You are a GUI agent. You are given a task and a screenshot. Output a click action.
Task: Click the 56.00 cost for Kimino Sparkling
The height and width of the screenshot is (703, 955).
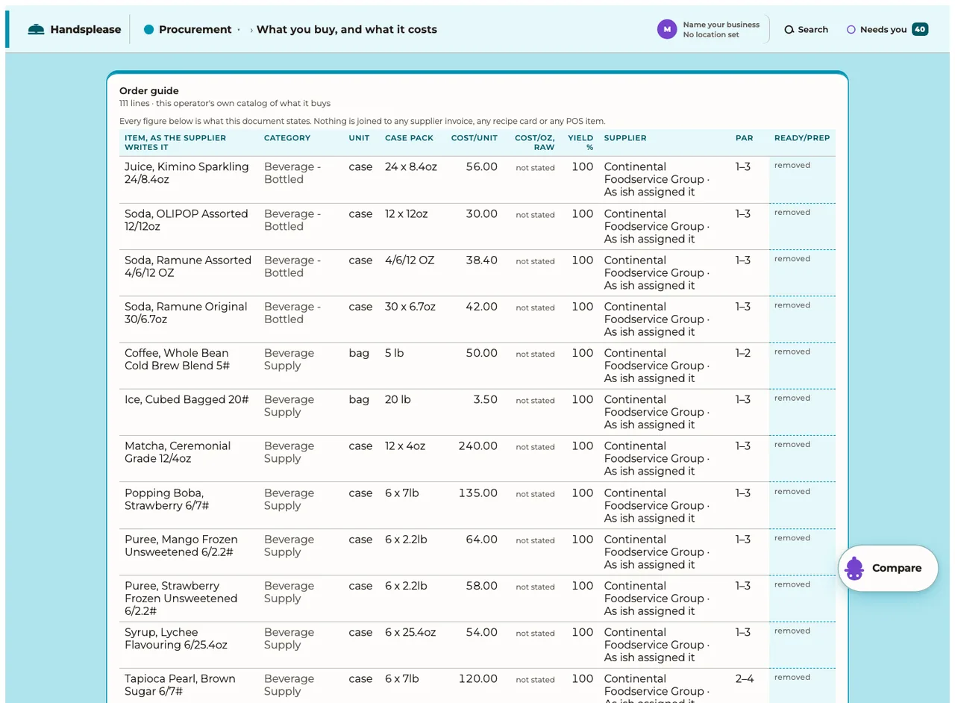(x=482, y=167)
